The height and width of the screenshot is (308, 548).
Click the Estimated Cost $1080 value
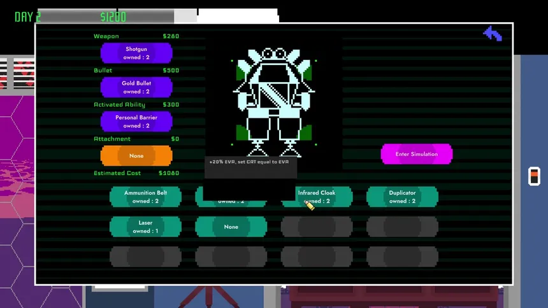point(169,173)
